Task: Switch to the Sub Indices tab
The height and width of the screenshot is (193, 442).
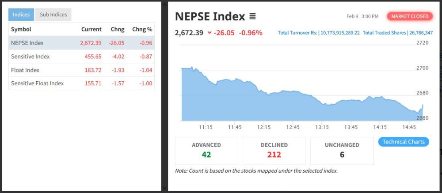Action: tap(53, 15)
